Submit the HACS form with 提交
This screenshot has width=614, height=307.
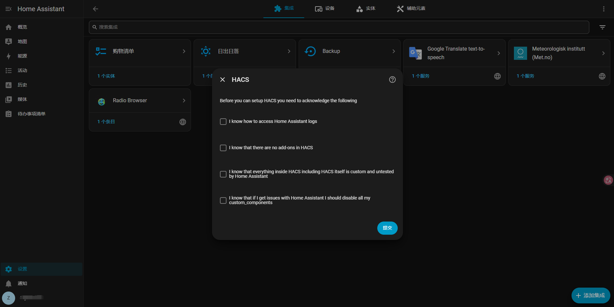click(x=387, y=228)
